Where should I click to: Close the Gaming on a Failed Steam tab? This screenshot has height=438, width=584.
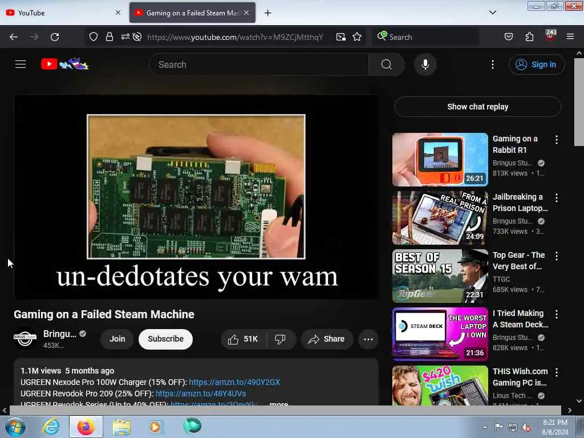coord(246,13)
